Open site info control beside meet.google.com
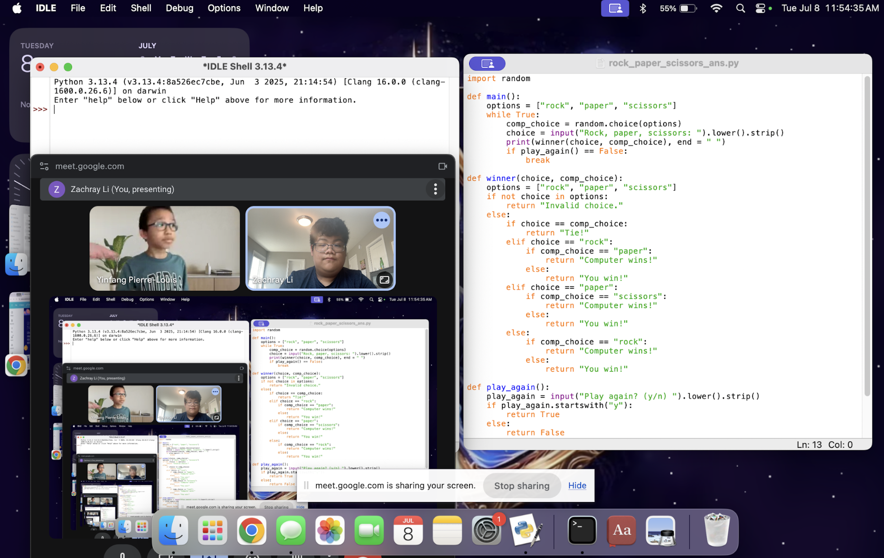 click(44, 166)
